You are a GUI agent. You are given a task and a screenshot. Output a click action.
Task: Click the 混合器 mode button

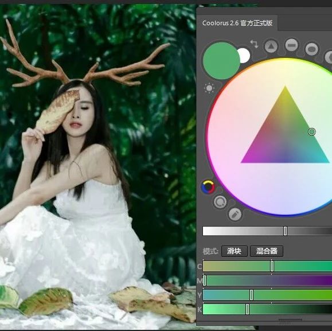click(267, 251)
